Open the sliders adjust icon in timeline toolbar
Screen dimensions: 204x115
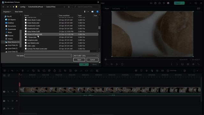70,71
